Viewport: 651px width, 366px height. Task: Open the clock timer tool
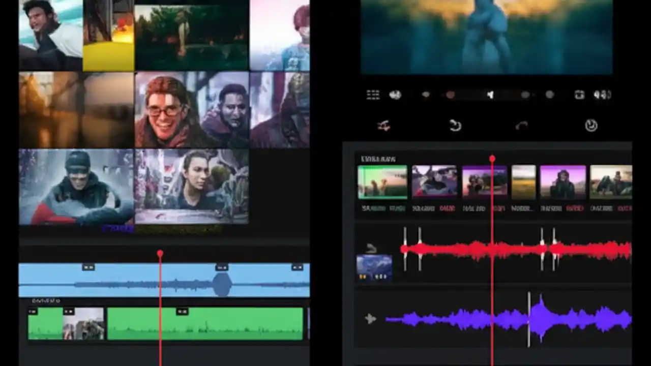[x=591, y=126]
